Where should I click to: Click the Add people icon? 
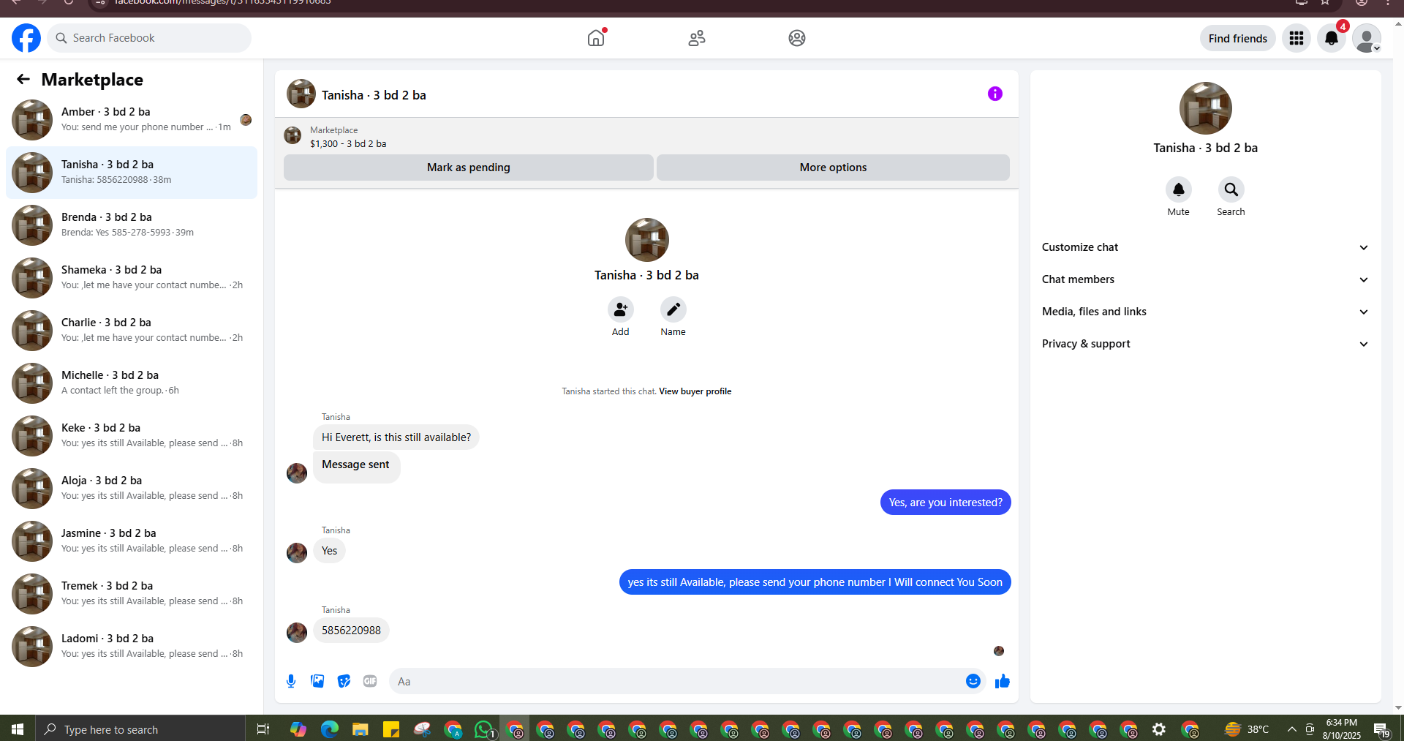coord(620,309)
